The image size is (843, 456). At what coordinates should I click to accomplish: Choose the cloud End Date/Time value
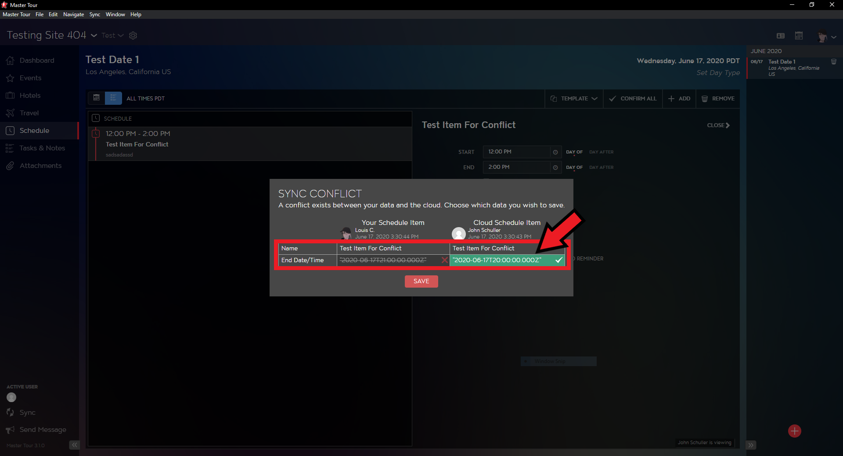click(507, 260)
